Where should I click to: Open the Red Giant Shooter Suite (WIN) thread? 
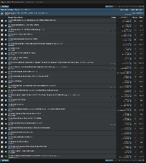pos(26,118)
